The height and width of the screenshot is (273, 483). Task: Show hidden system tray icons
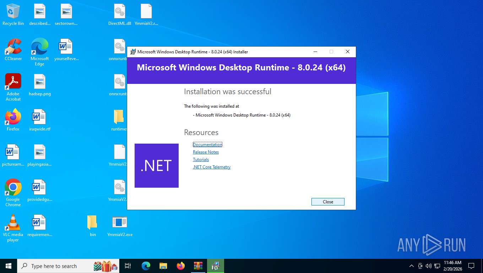click(x=412, y=266)
